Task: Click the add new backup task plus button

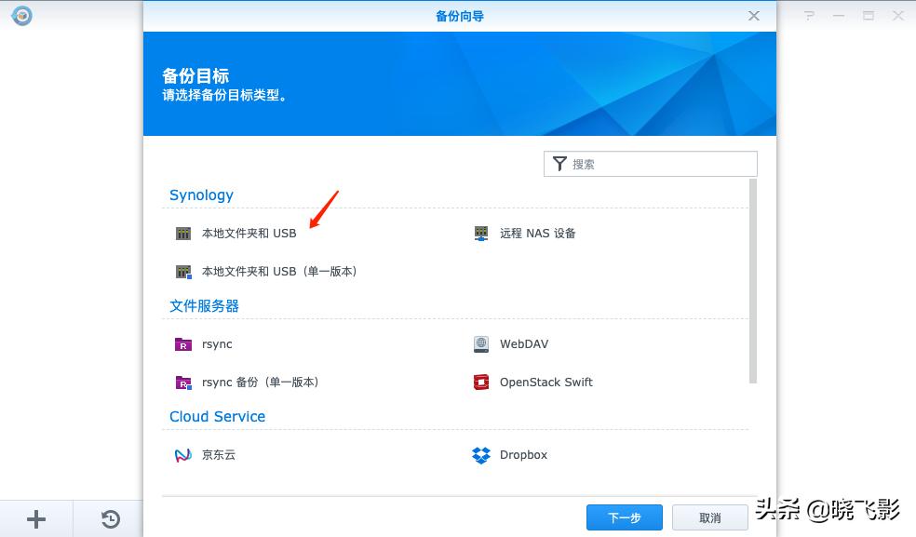Action: (35, 518)
